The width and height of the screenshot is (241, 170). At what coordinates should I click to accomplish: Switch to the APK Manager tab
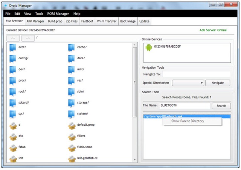point(35,21)
